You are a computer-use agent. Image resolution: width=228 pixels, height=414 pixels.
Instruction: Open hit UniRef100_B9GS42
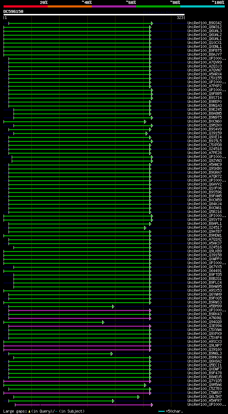(204, 23)
